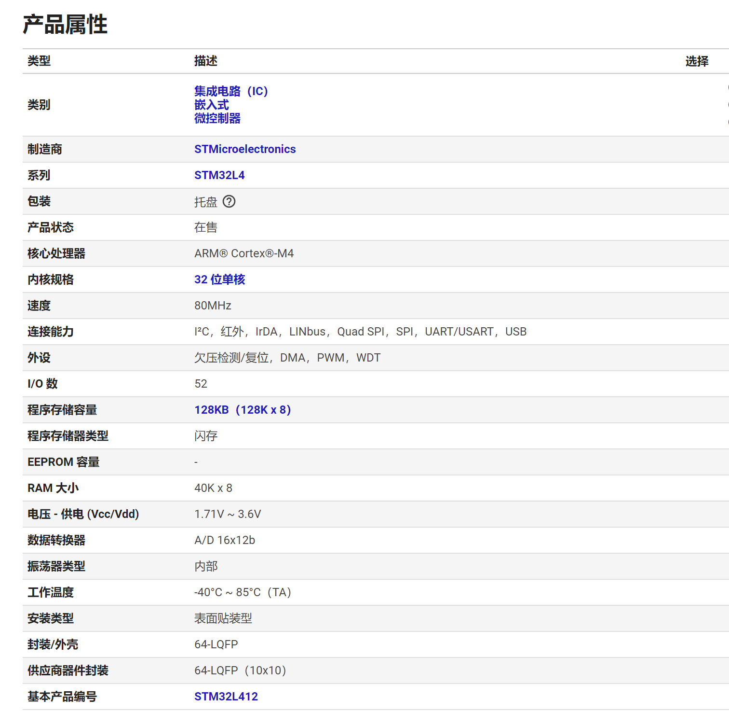Image resolution: width=729 pixels, height=712 pixels.
Task: Click the 欠压检测/复位 peripherals value
Action: click(x=287, y=358)
